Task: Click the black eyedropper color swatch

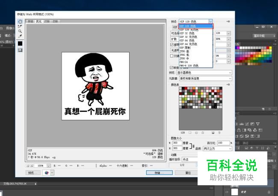Action: pos(20,43)
